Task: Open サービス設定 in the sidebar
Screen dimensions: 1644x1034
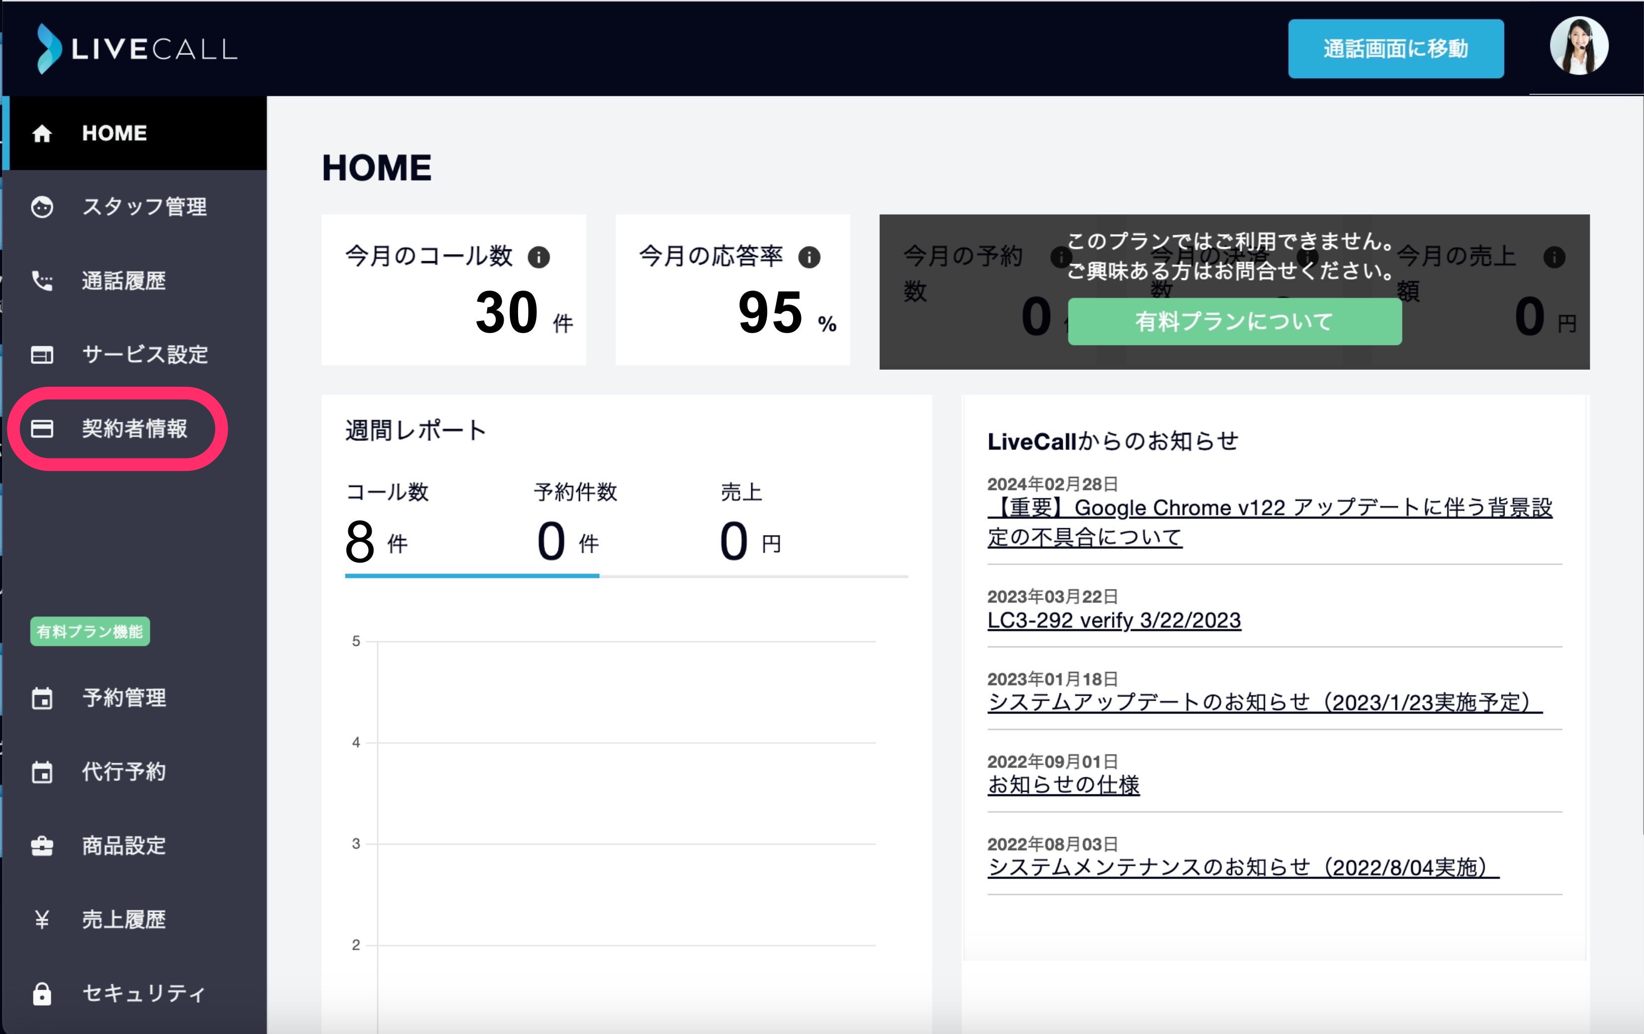Action: click(x=135, y=354)
